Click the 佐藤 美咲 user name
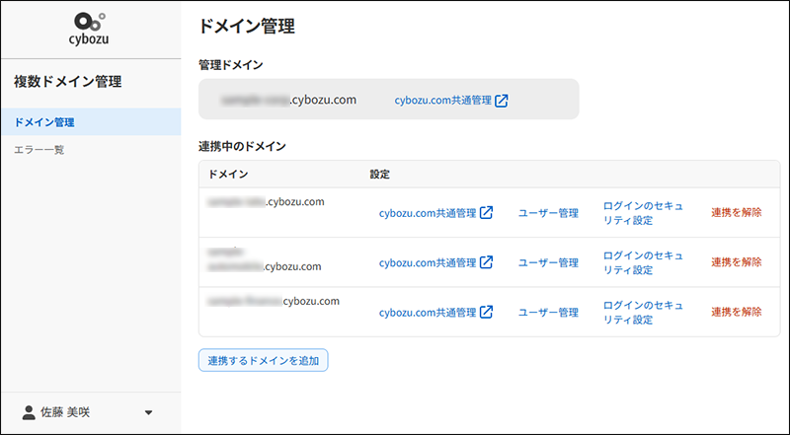Viewport: 790px width, 435px height. click(65, 413)
